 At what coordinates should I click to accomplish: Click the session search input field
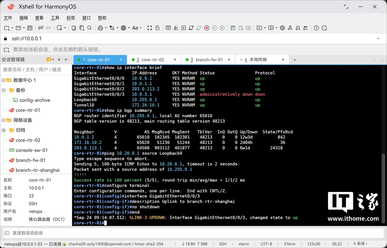click(x=36, y=70)
